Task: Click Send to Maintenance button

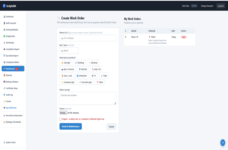Action: pos(70,126)
